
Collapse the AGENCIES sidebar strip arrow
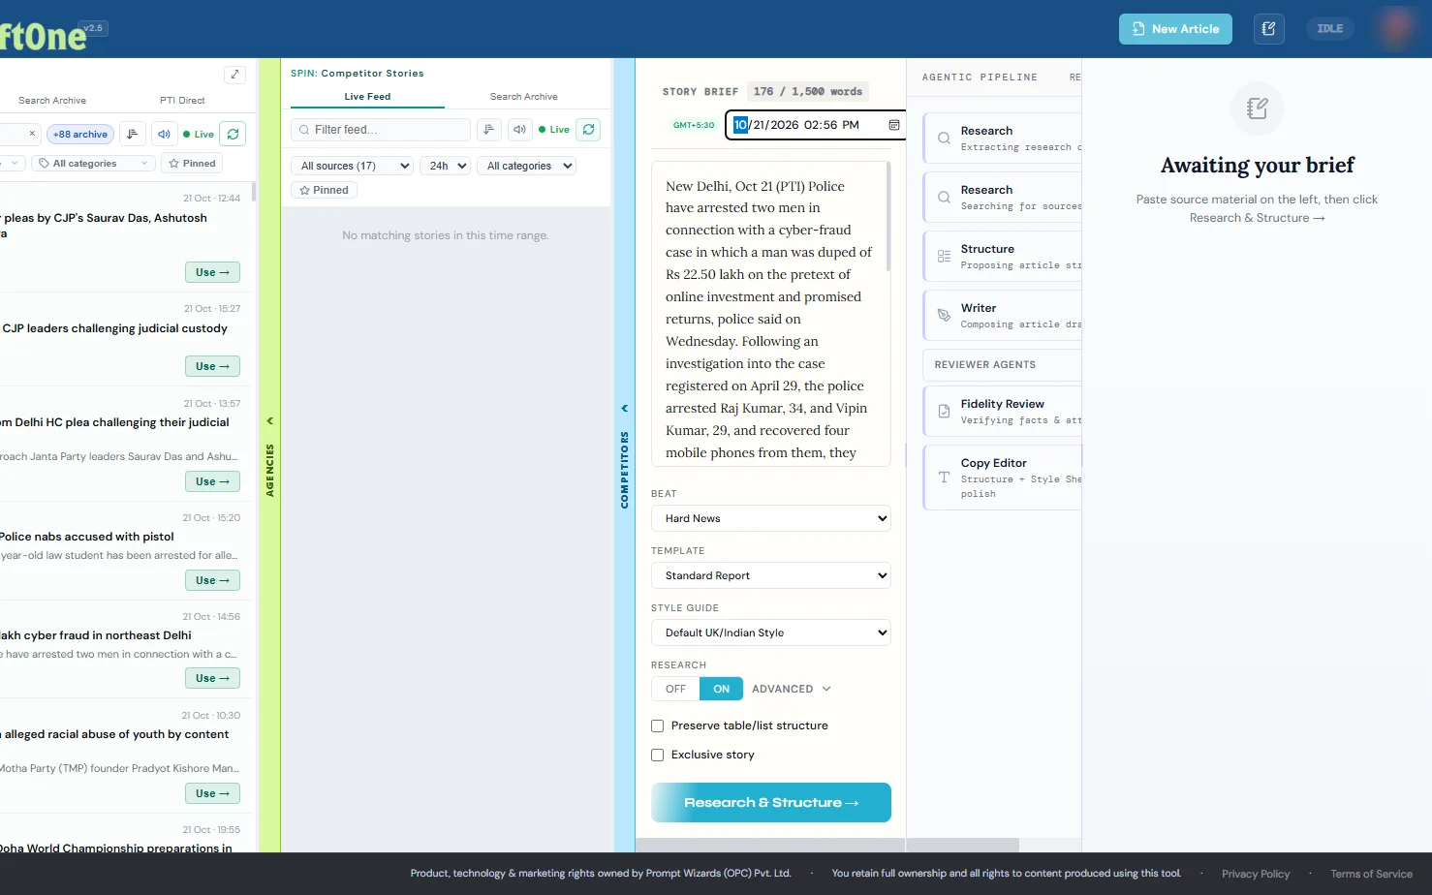pyautogui.click(x=270, y=420)
